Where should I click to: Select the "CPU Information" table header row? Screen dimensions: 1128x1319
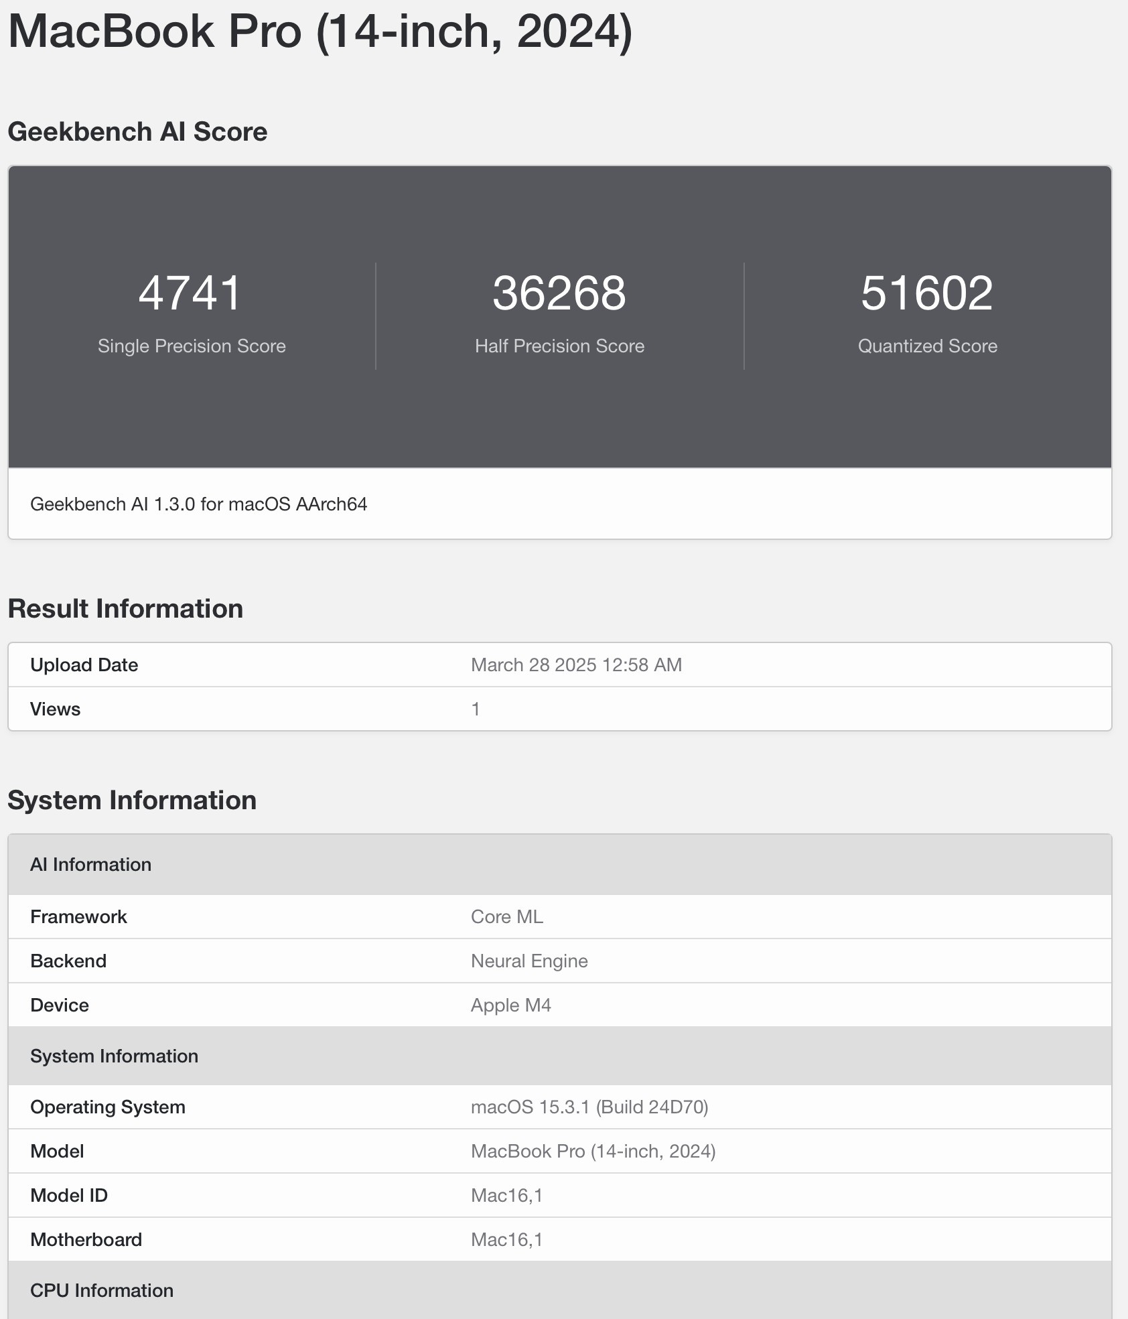(x=560, y=1290)
